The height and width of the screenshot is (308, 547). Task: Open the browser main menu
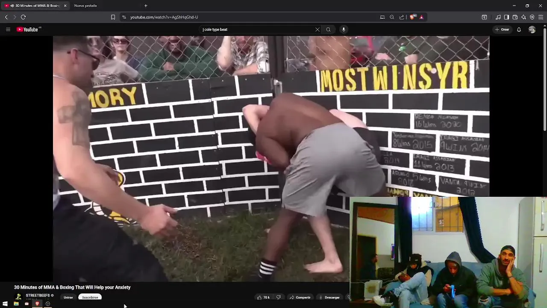point(541,17)
